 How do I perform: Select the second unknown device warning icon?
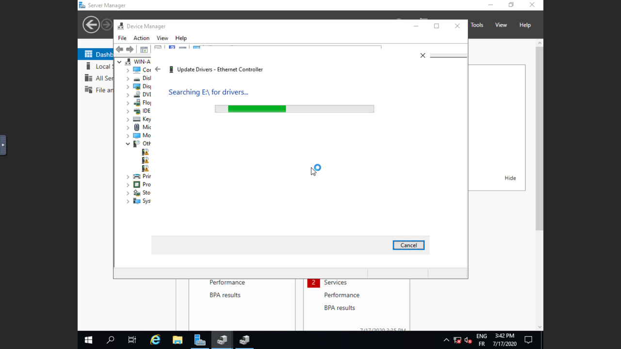tap(146, 160)
